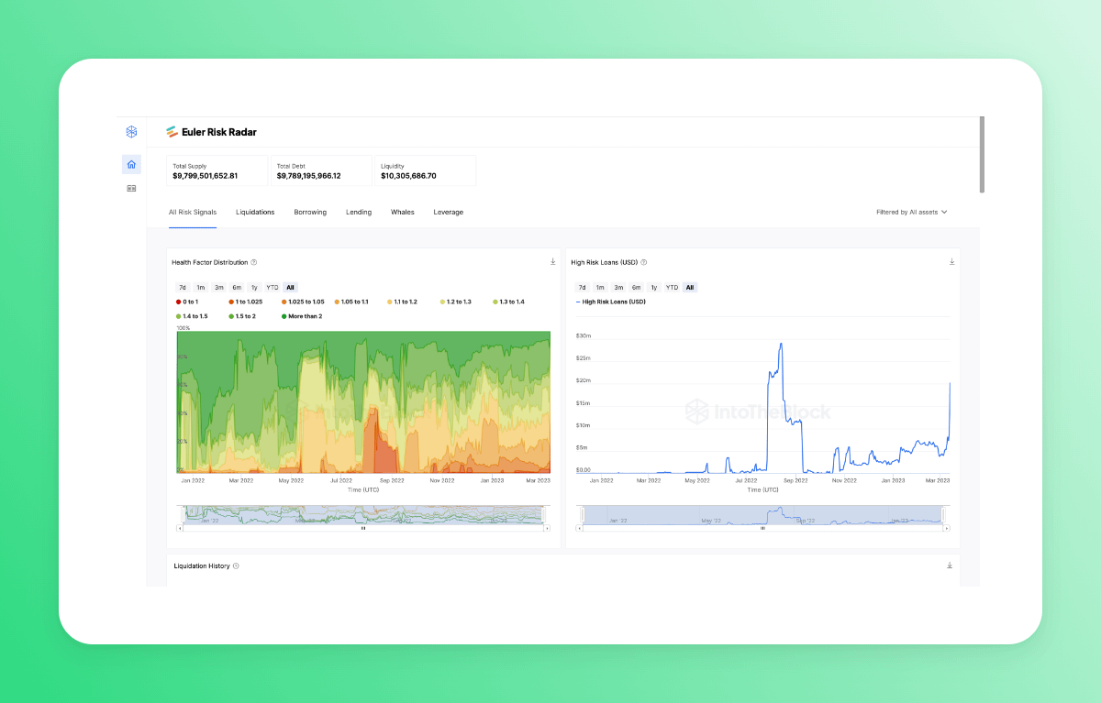Switch to the Liquidations tab

pyautogui.click(x=255, y=212)
